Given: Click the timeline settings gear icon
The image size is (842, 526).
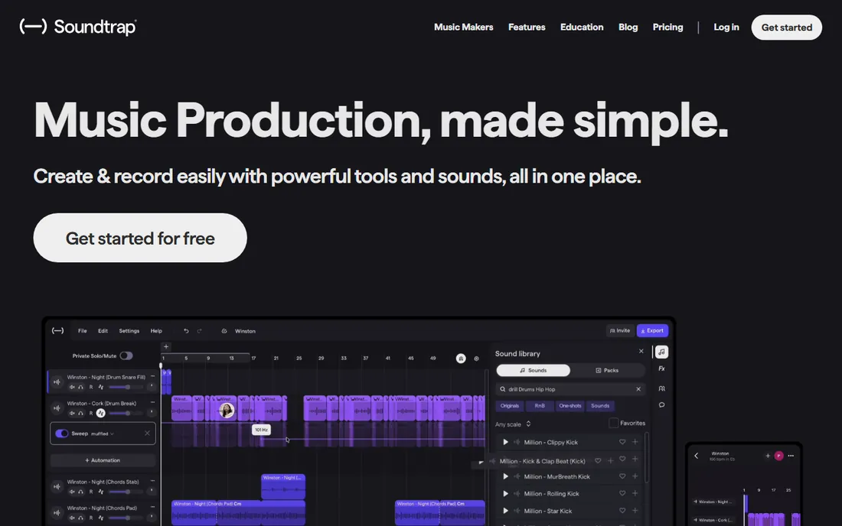Looking at the screenshot, I should (x=476, y=359).
